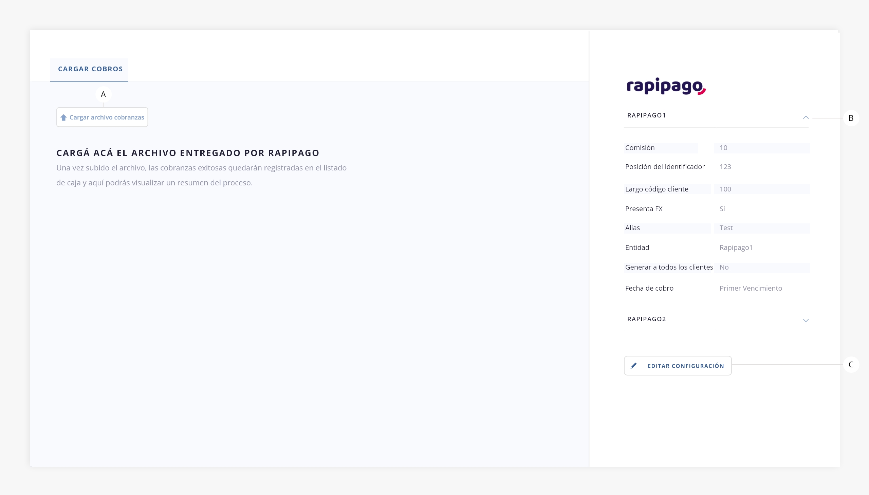This screenshot has height=495, width=869.
Task: Open the Cargar Cobros tab
Action: click(x=90, y=69)
